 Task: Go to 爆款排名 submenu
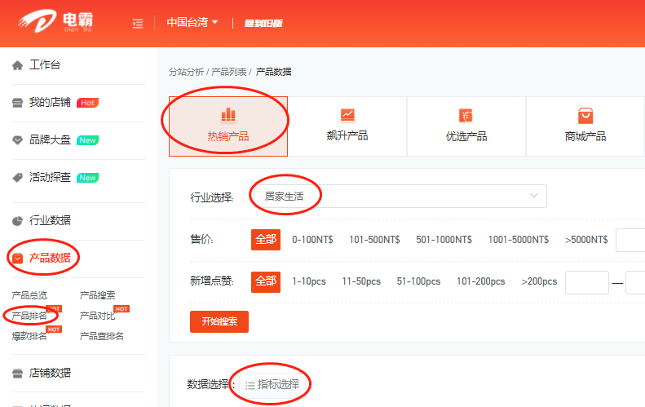click(29, 336)
